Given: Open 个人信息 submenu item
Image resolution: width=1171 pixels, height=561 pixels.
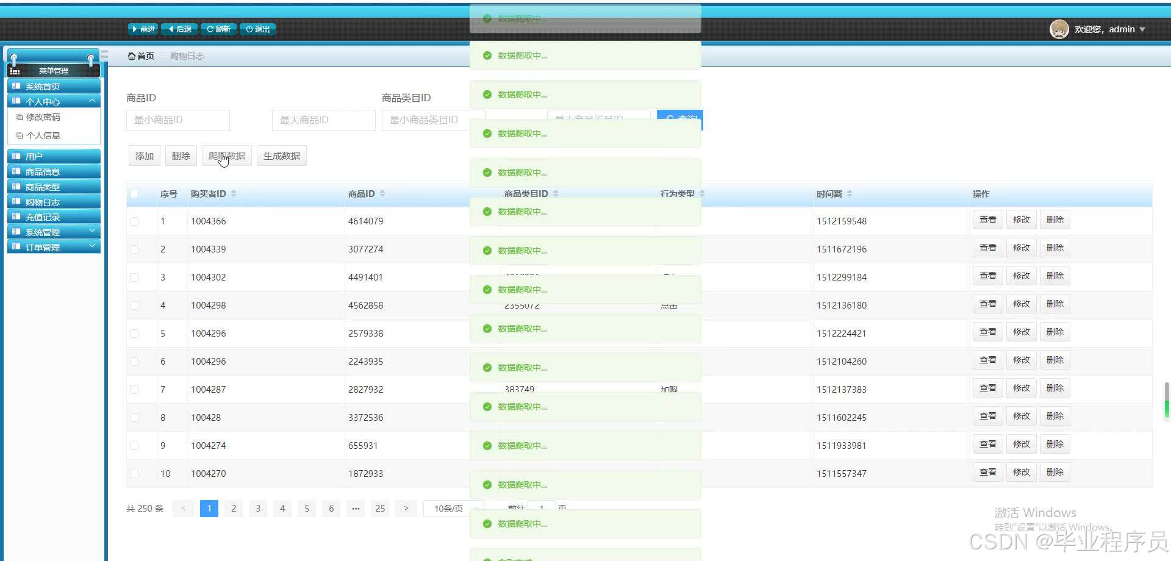Looking at the screenshot, I should click(x=43, y=135).
